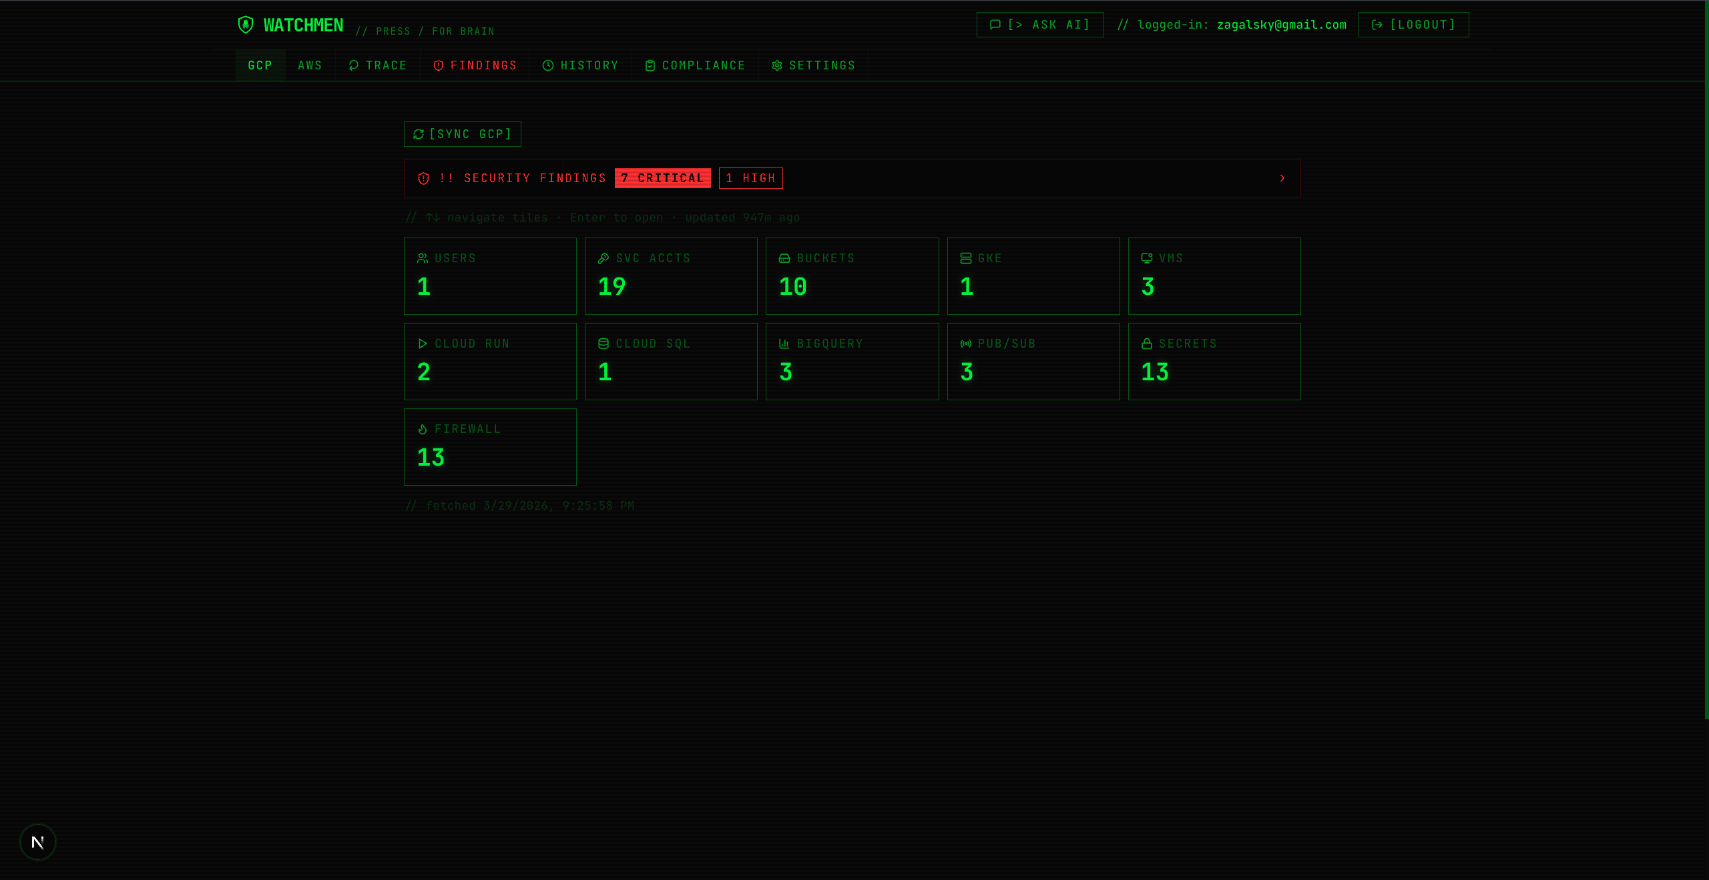Click the database icon in CLOUD SQL tile
Viewport: 1709px width, 880px height.
point(603,344)
